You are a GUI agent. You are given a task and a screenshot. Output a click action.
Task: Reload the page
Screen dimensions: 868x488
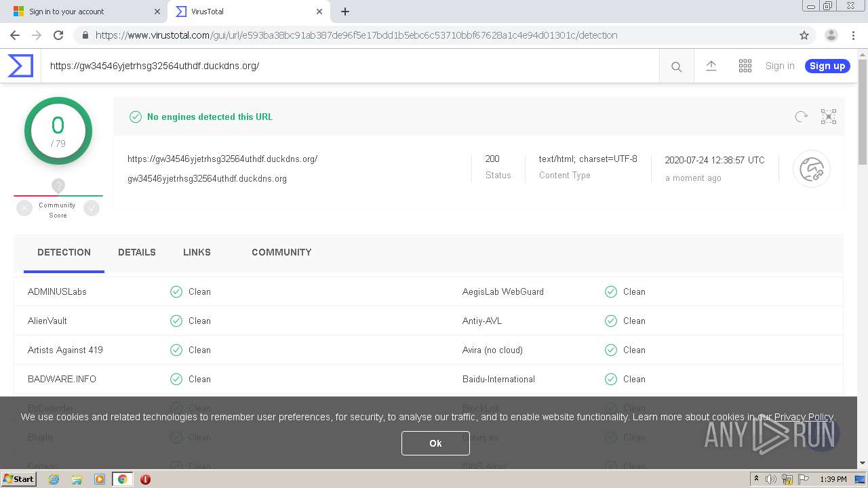[x=58, y=35]
